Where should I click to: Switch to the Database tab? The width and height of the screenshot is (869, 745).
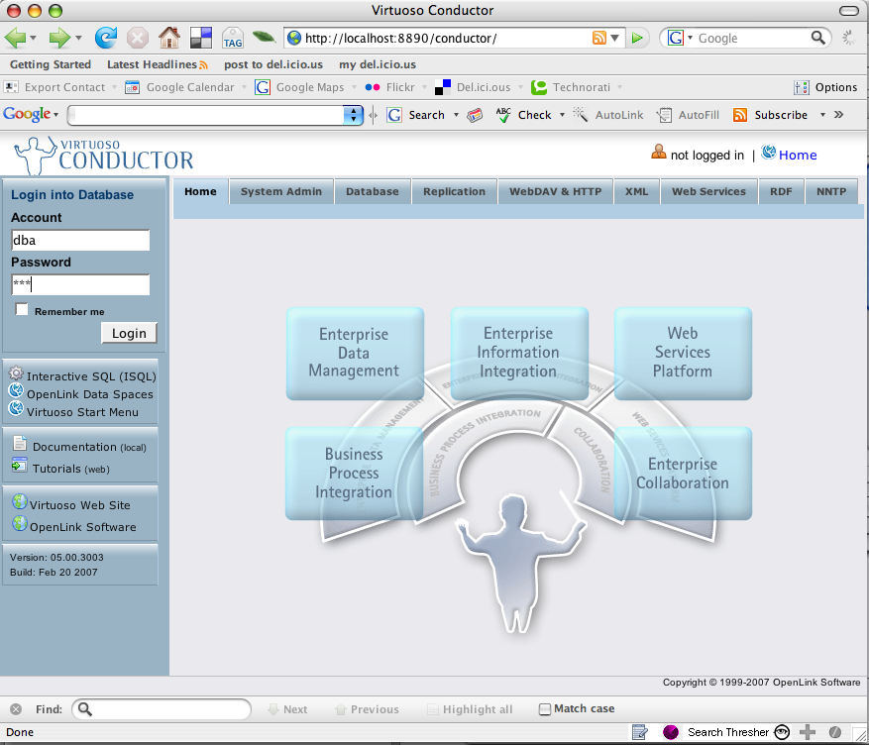373,191
